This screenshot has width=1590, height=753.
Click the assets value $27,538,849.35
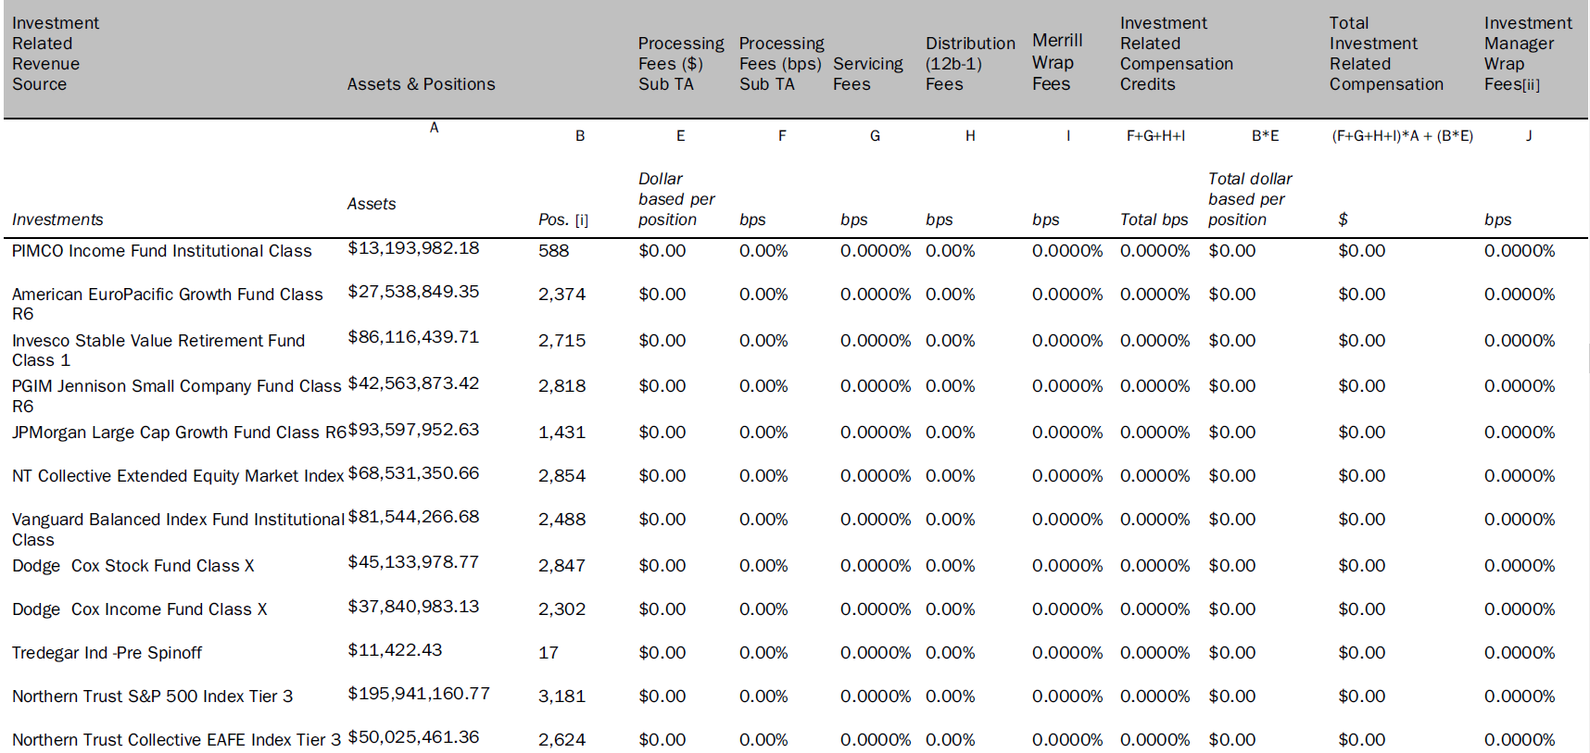(x=413, y=292)
